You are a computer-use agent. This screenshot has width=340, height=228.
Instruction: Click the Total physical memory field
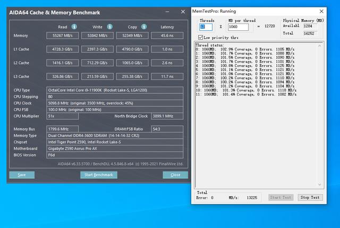[310, 33]
